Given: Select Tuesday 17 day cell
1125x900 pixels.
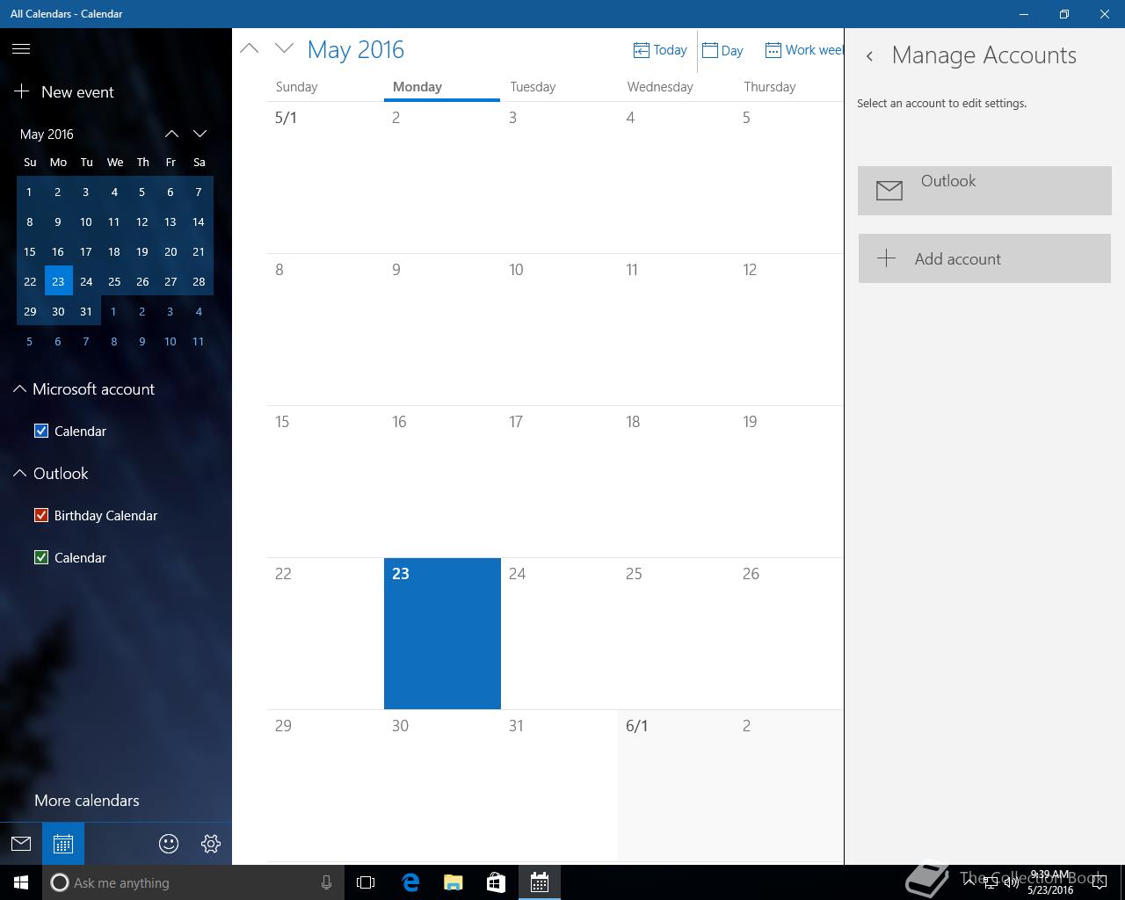Looking at the screenshot, I should tap(559, 482).
